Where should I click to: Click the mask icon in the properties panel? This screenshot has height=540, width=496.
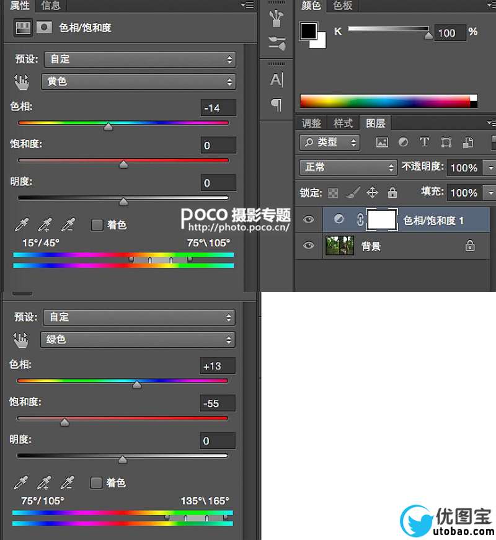44,27
